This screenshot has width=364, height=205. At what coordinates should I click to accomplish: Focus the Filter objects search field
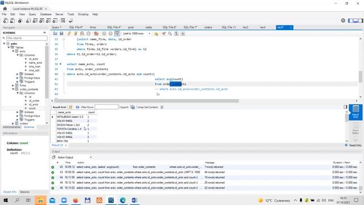click(x=27, y=38)
